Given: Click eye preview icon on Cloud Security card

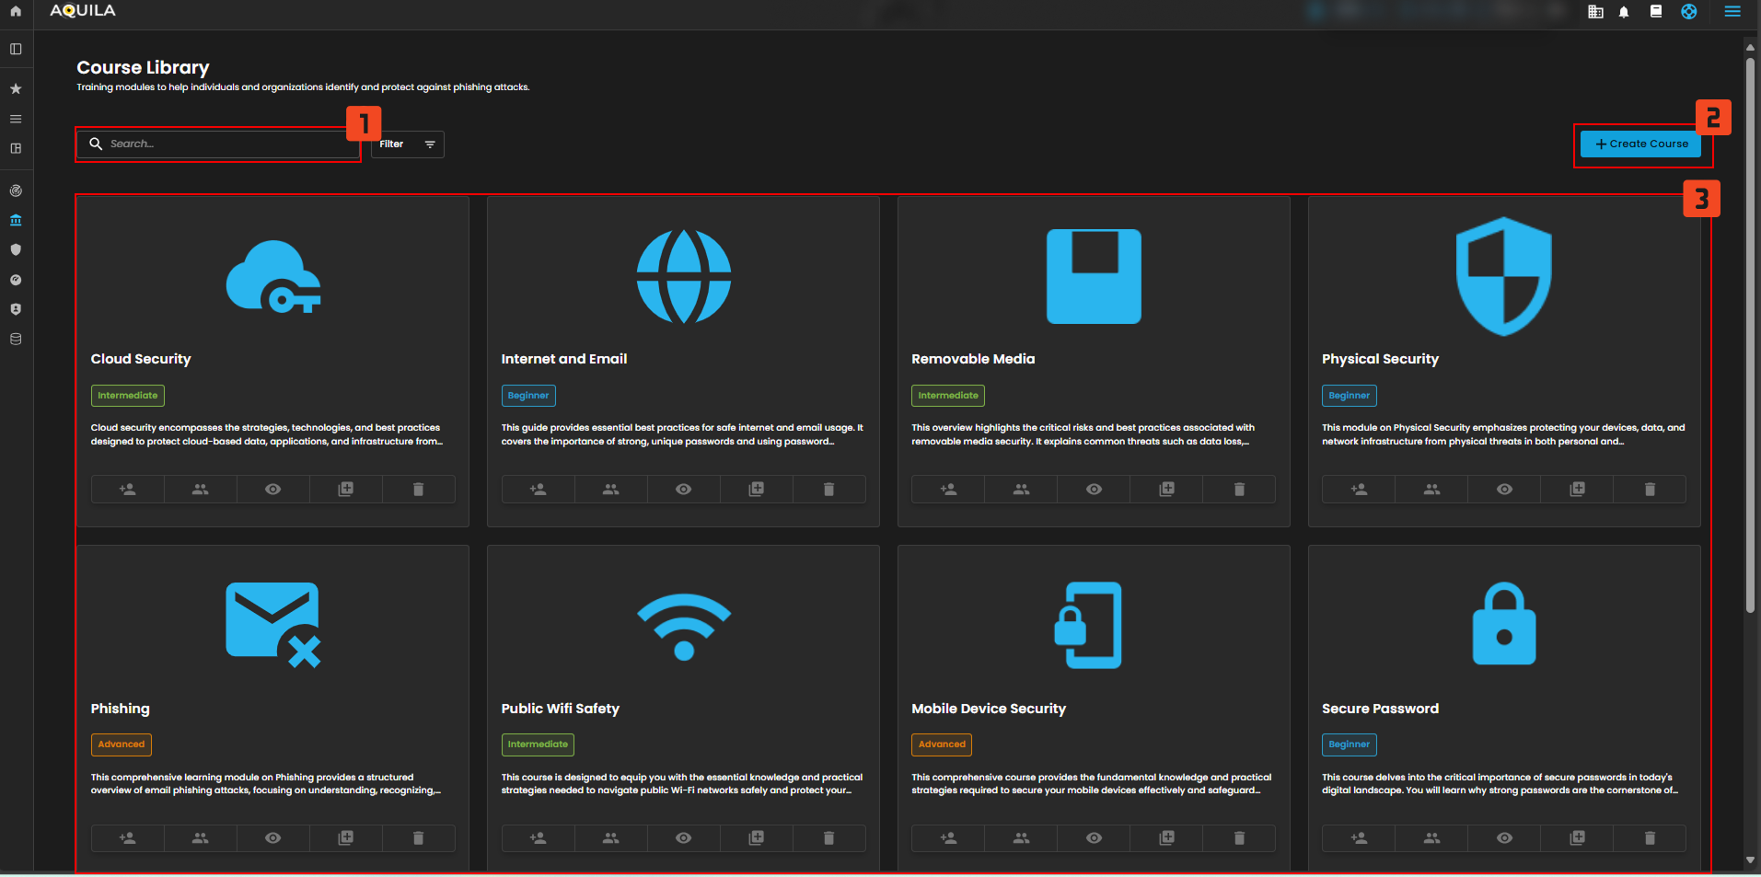Looking at the screenshot, I should click(x=273, y=490).
